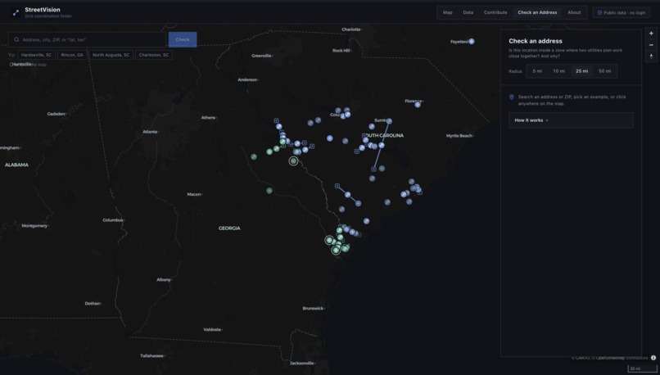Choose 50 mi radius
660x375 pixels.
[x=604, y=71]
